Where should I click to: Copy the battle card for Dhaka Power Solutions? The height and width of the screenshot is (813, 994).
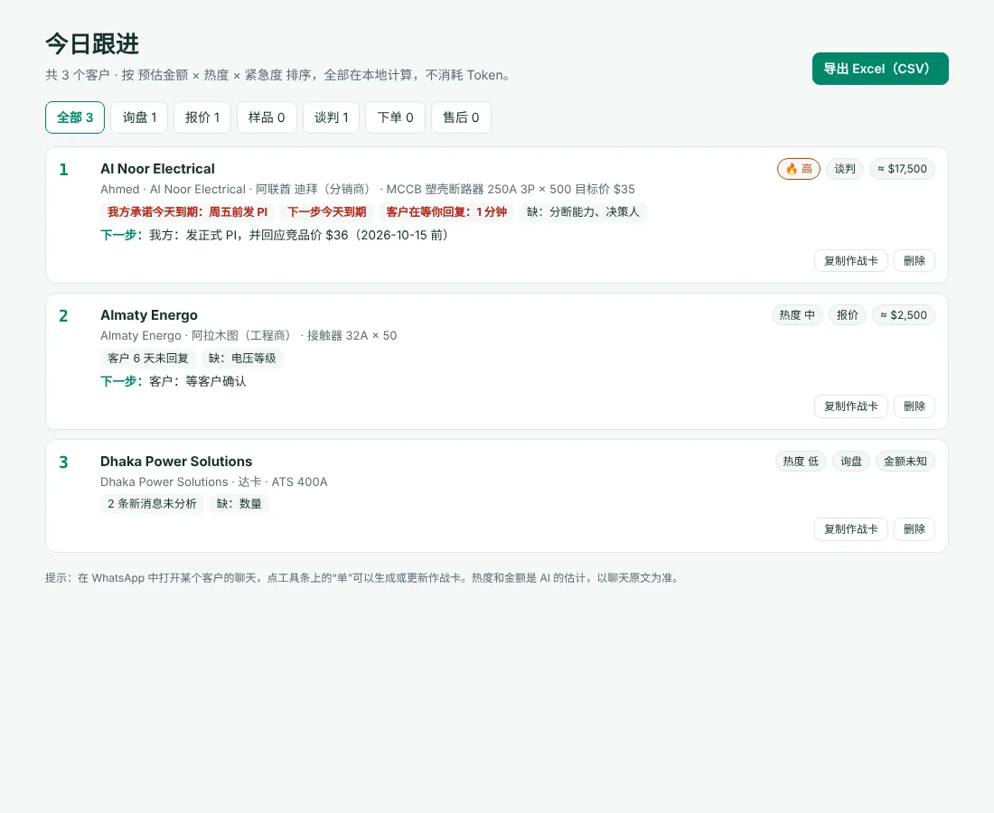(850, 529)
